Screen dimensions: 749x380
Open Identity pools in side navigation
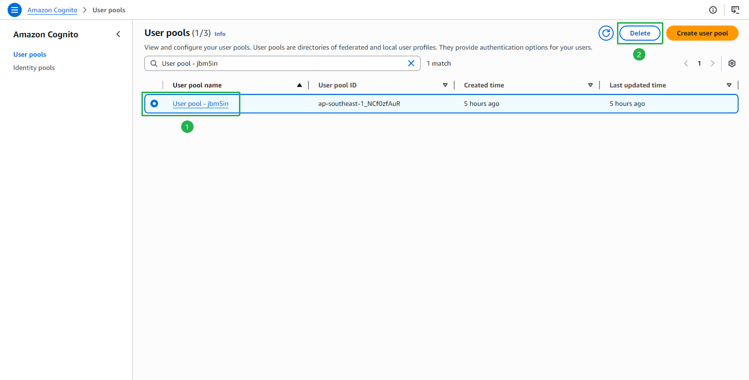tap(34, 68)
